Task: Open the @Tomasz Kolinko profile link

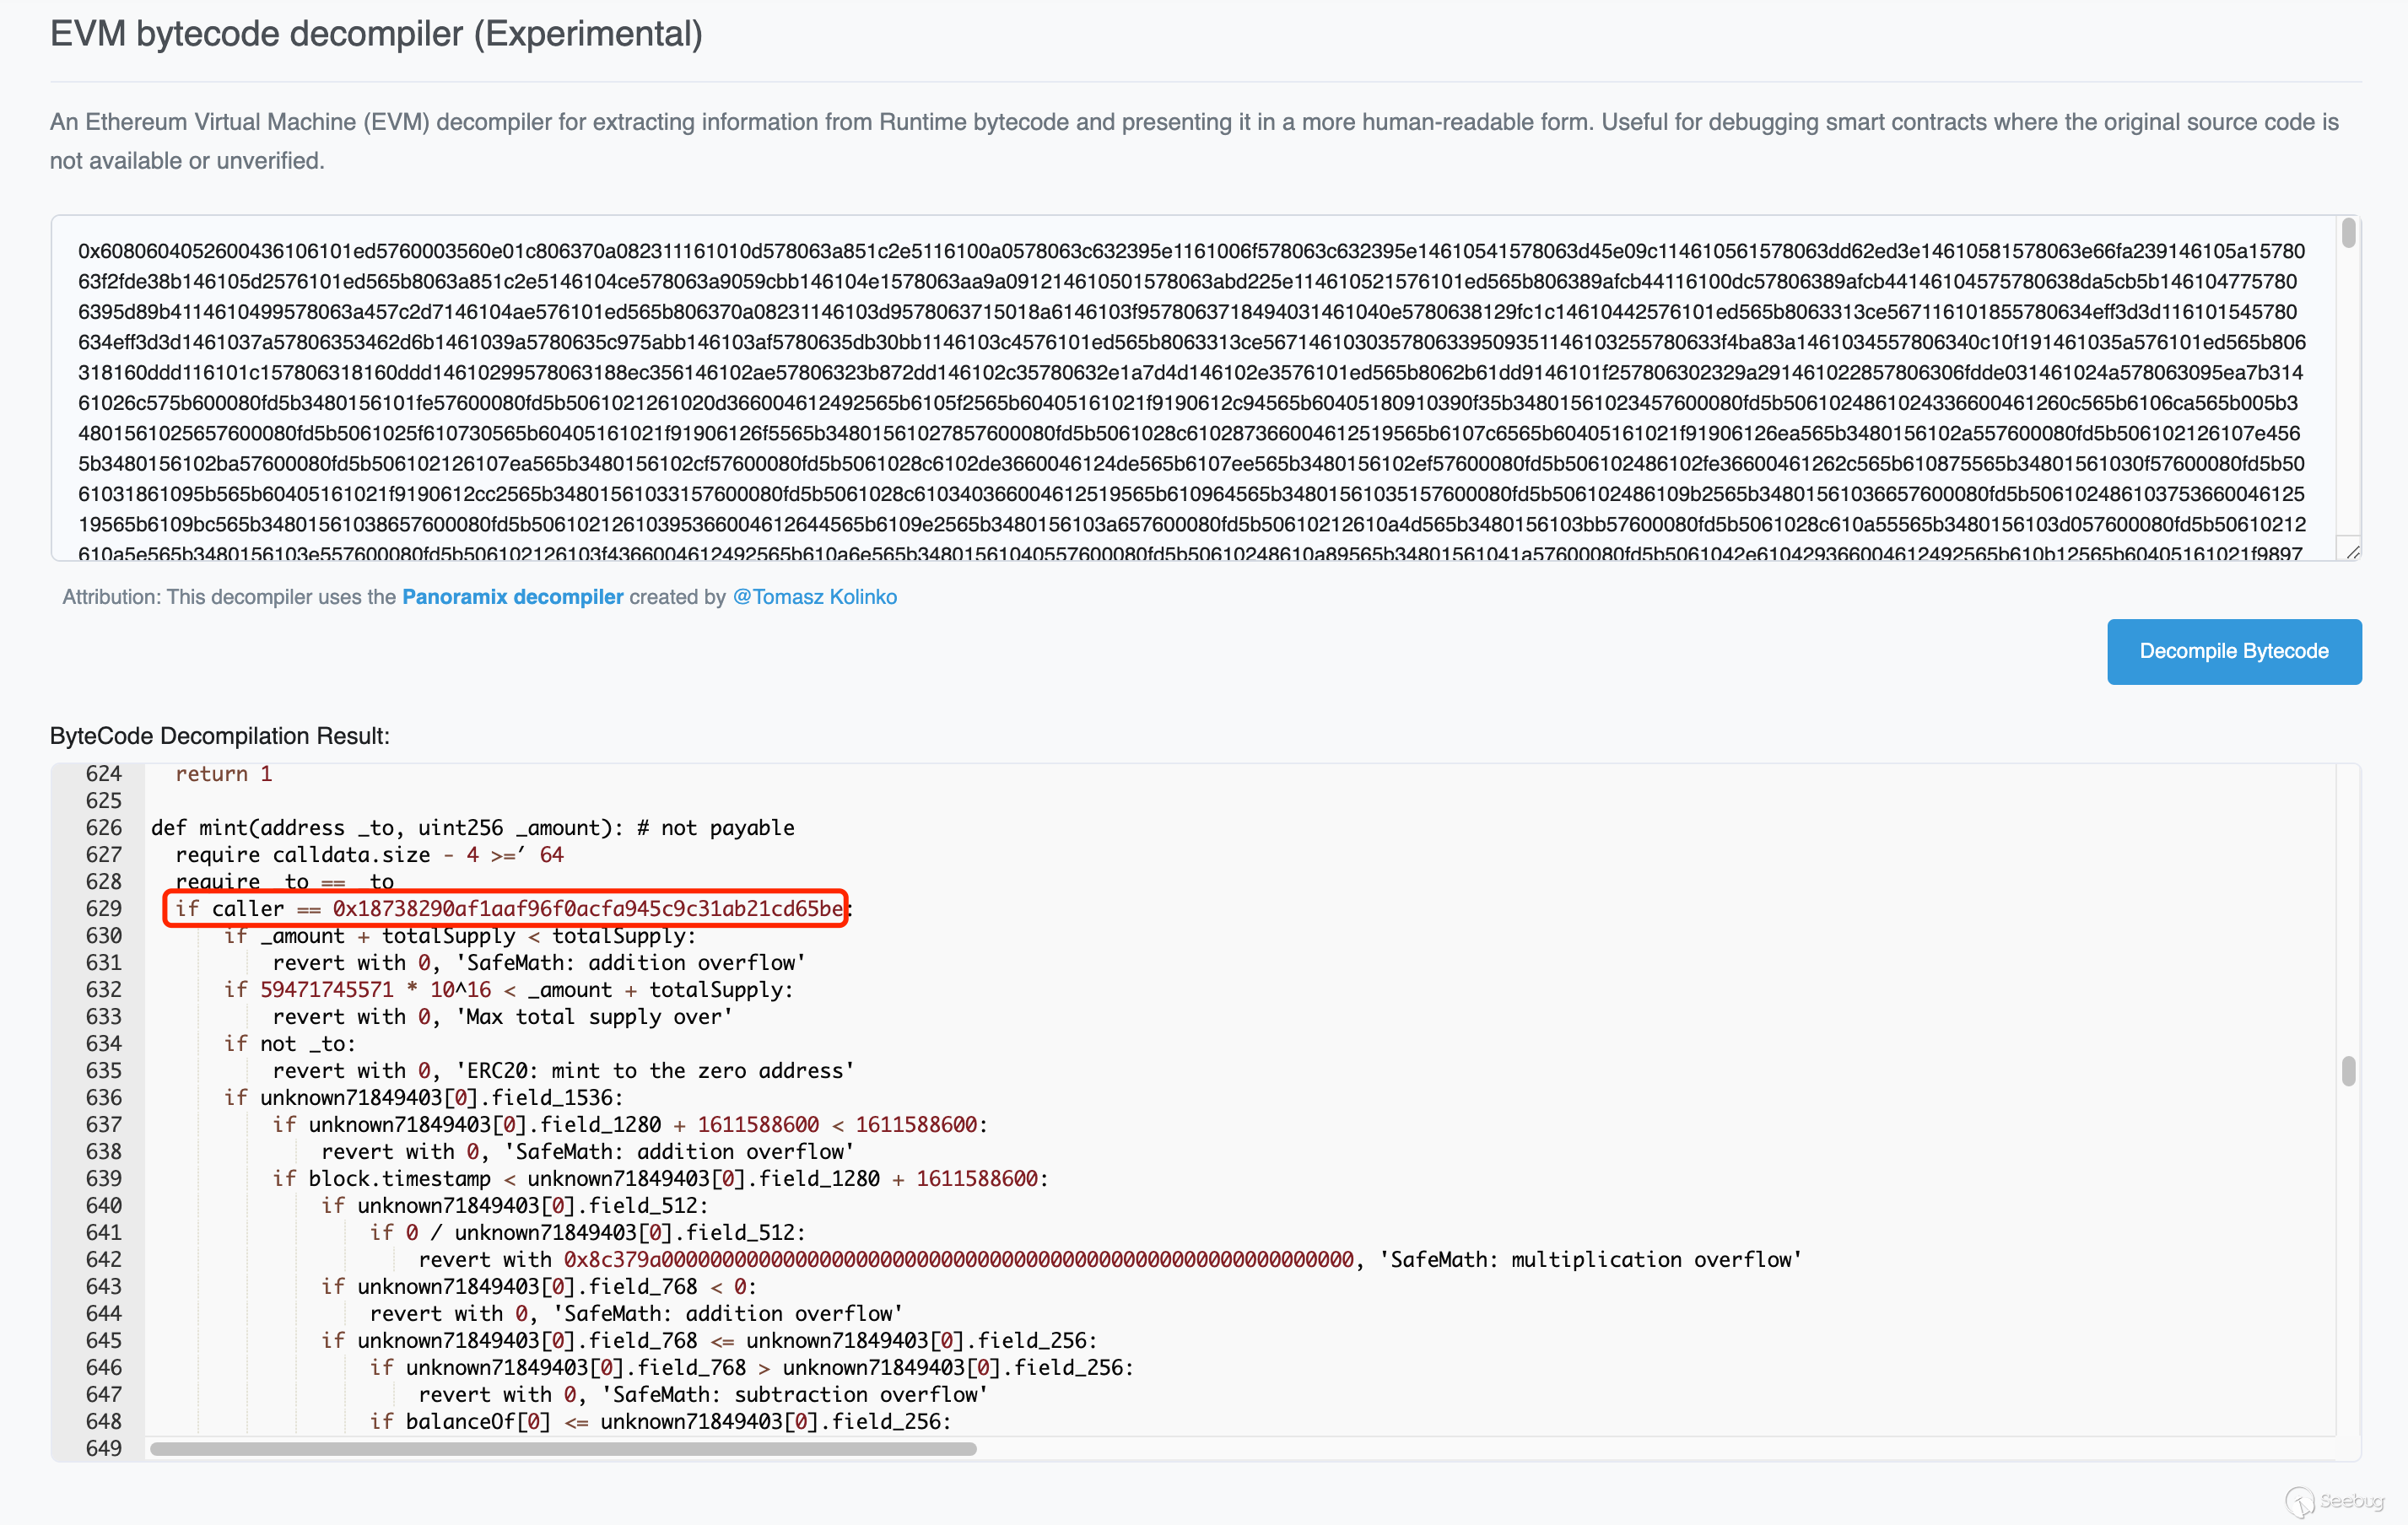Action: [814, 597]
